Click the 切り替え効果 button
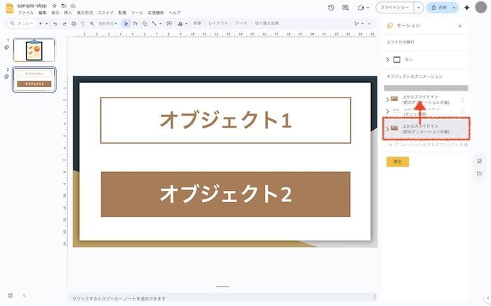 [x=267, y=23]
